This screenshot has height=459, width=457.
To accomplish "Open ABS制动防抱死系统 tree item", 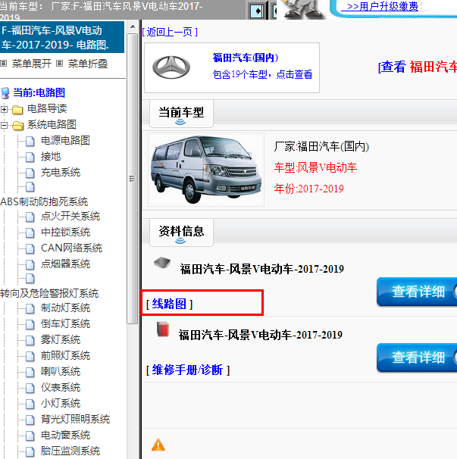I will coord(44,201).
